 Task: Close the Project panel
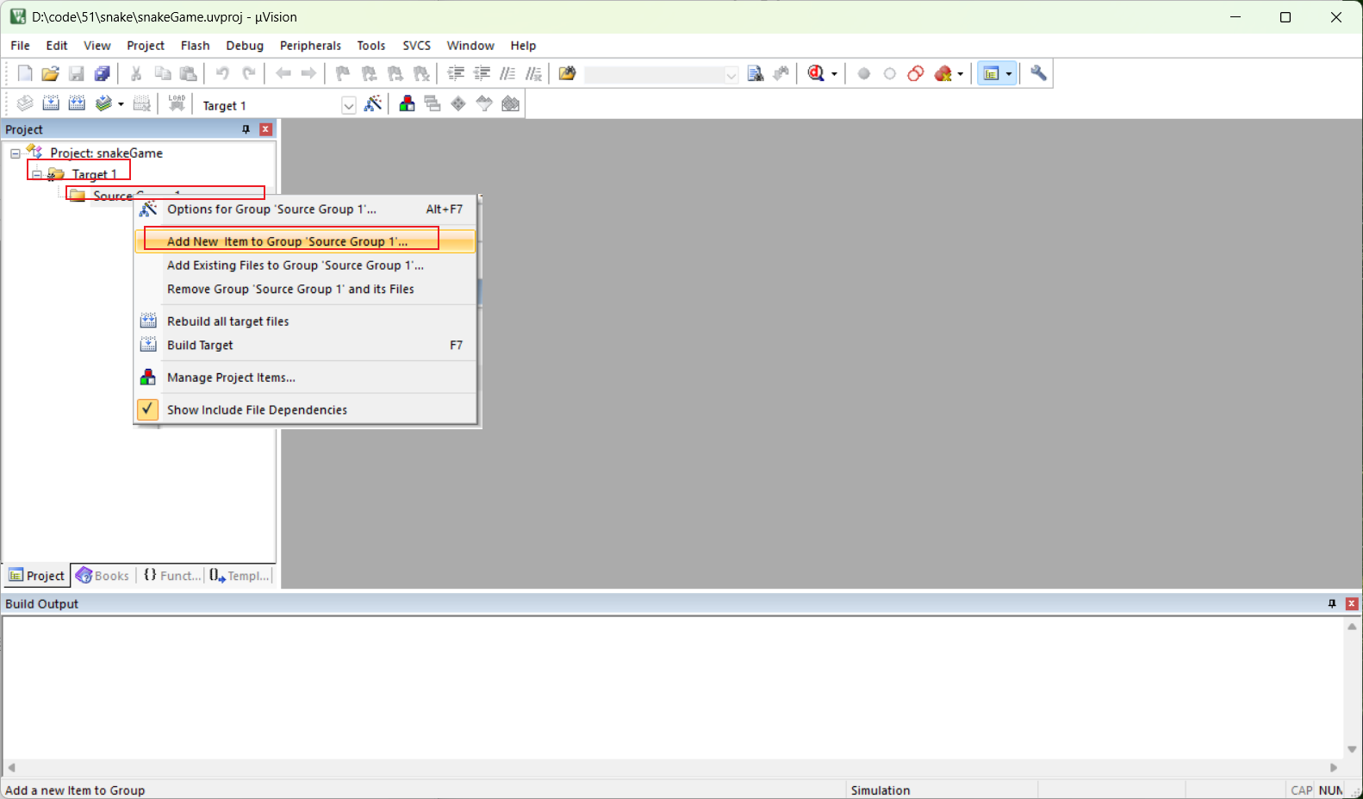(x=266, y=129)
